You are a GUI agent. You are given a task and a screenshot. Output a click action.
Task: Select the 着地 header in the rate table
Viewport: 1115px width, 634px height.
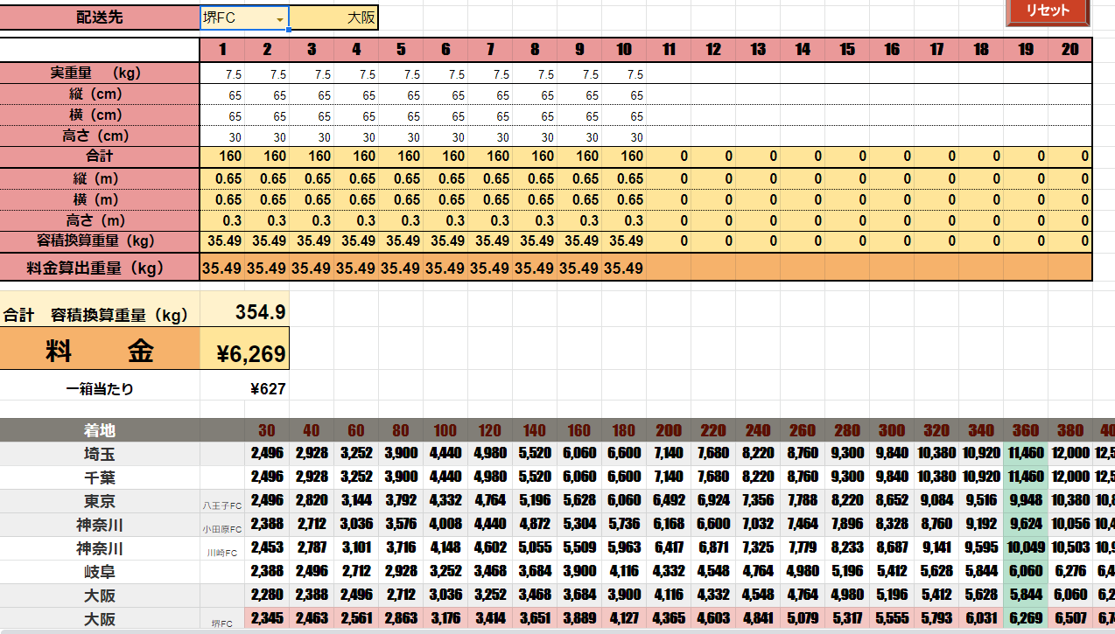click(100, 430)
